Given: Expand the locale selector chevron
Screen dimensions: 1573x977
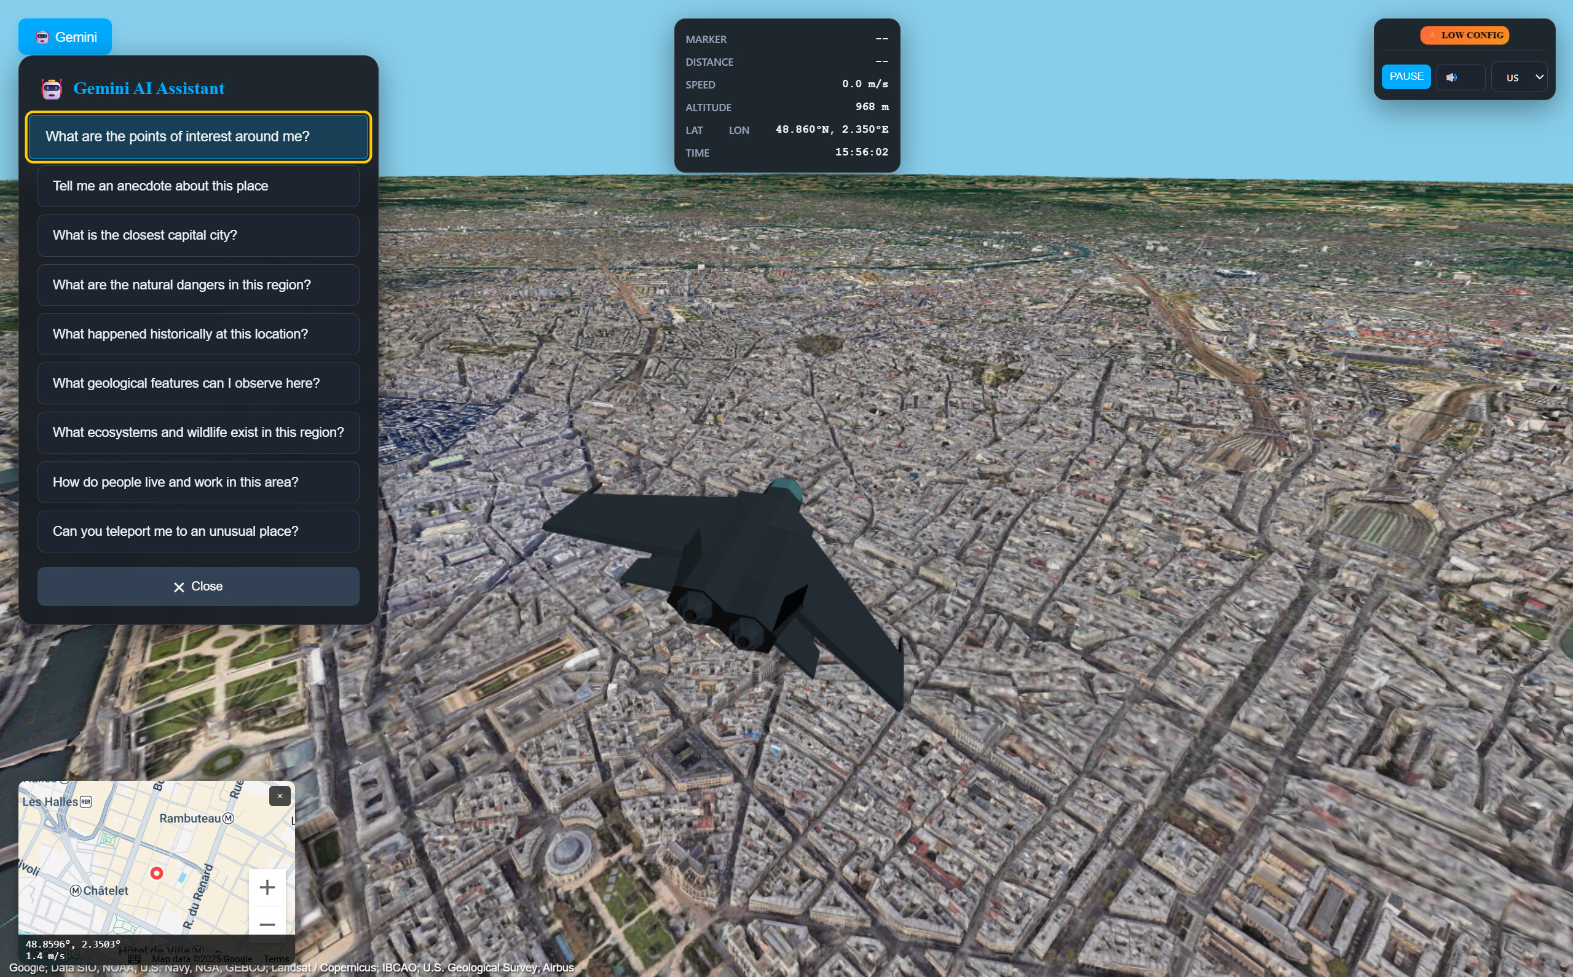Looking at the screenshot, I should point(1539,76).
